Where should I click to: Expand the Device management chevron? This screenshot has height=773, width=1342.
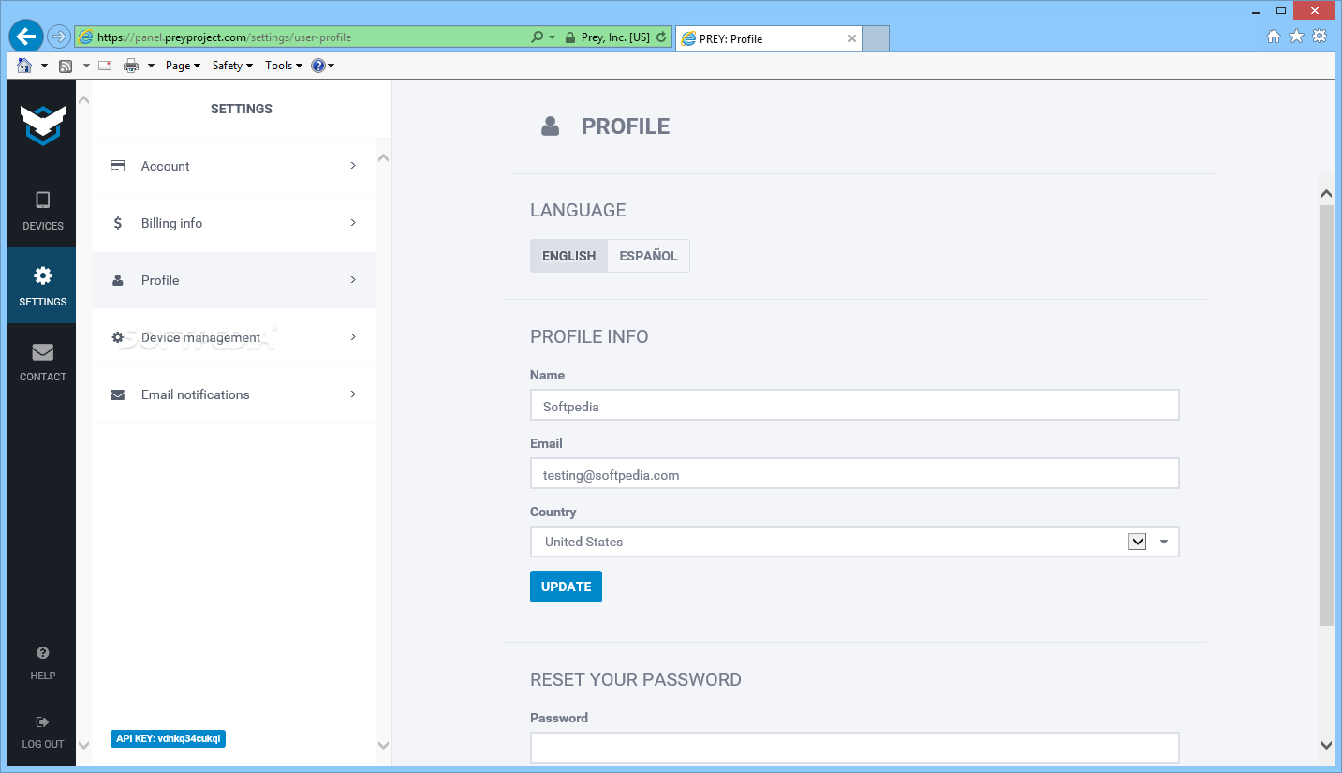353,337
